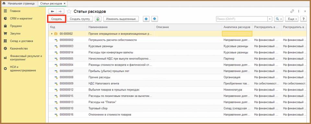Open help with the question mark button
The image size is (311, 124).
tap(303, 19)
